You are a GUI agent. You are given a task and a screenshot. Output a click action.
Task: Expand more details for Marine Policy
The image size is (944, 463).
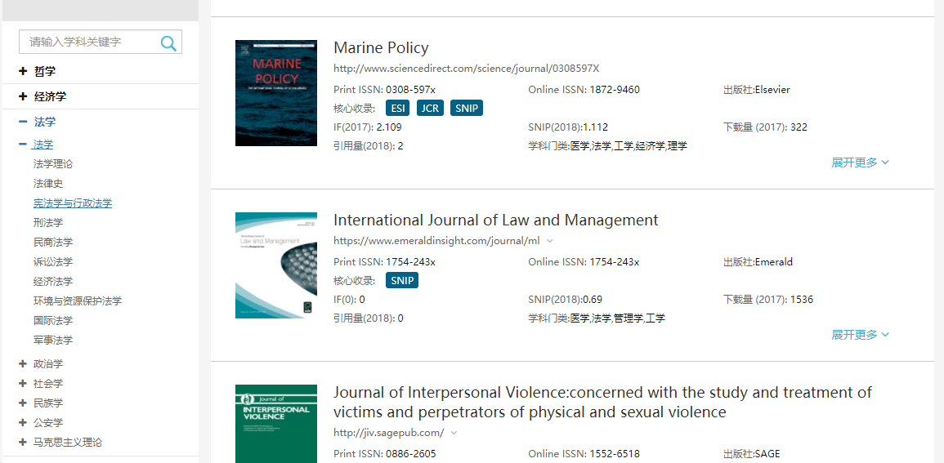click(861, 162)
